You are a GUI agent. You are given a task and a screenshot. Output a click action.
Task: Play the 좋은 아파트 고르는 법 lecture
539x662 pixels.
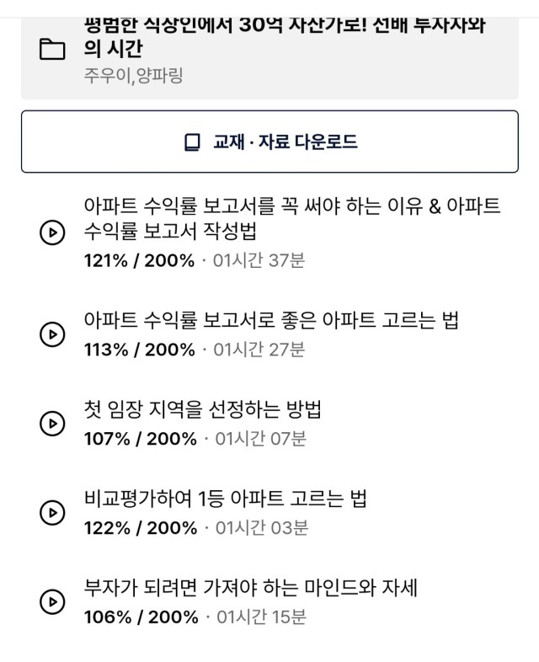tap(52, 334)
